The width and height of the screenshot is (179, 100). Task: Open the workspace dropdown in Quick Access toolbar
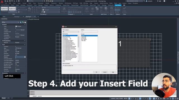pos(35,1)
